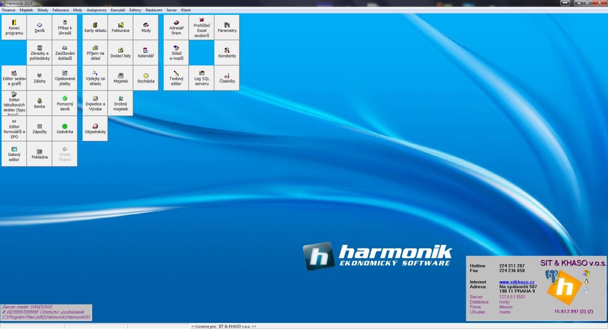The width and height of the screenshot is (608, 329).
Task: Click the Archiv financí tile
Action: (64, 154)
